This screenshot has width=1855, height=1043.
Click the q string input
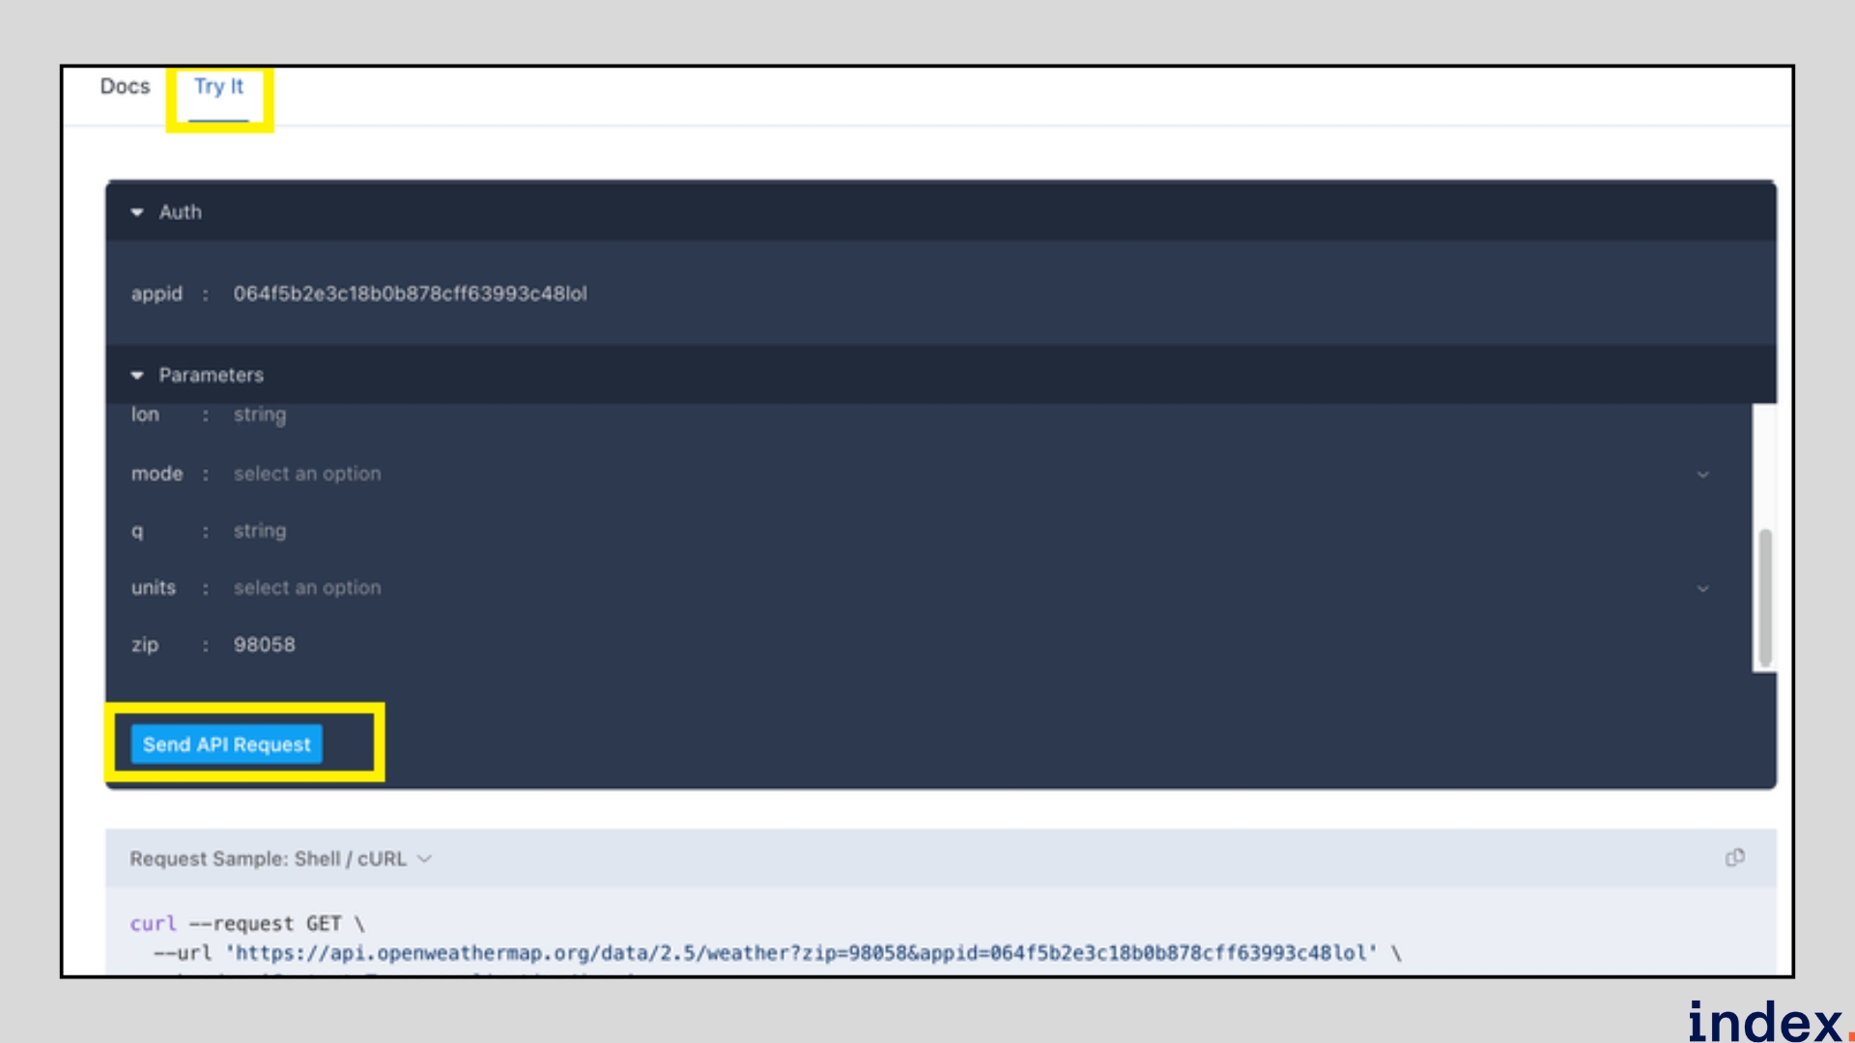[x=259, y=531]
